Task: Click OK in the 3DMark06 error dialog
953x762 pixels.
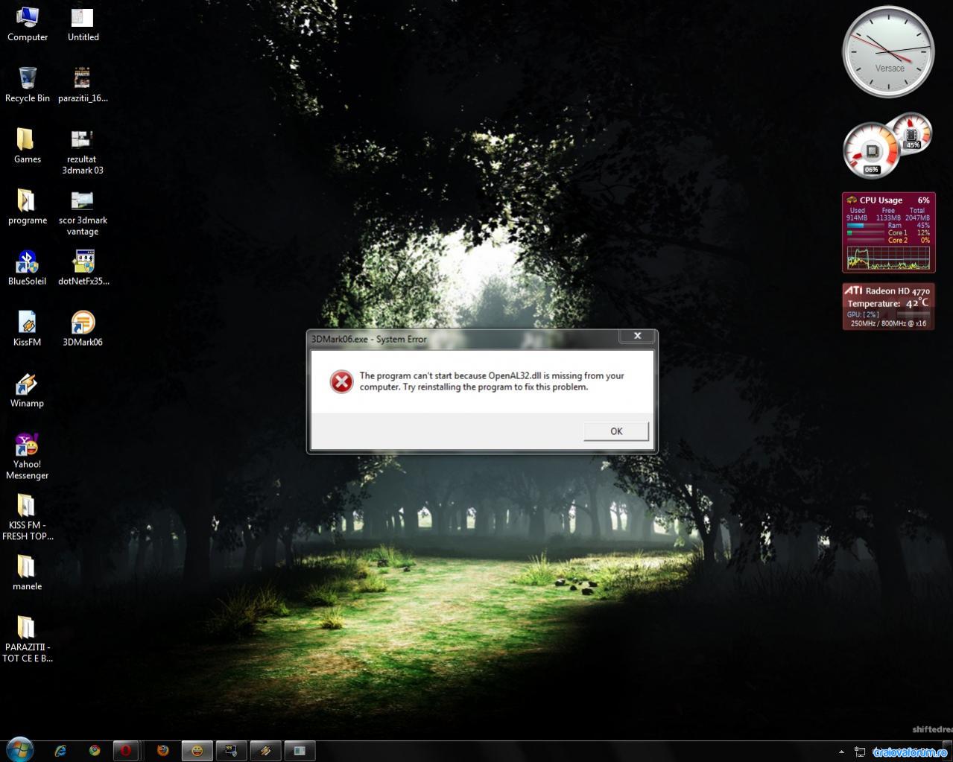Action: [x=615, y=431]
